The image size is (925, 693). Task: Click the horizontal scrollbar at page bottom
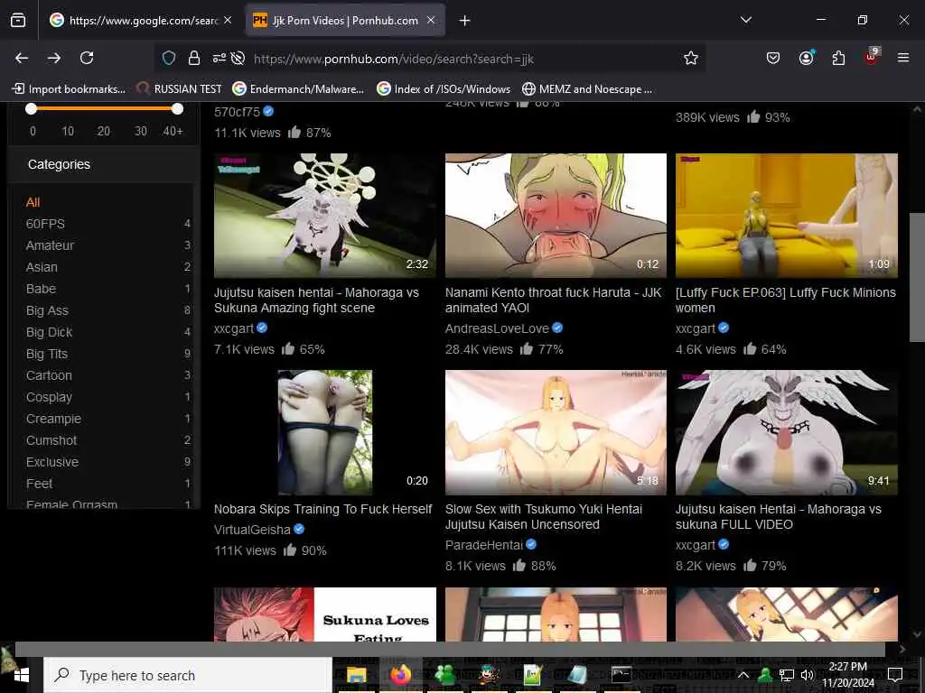(x=450, y=649)
